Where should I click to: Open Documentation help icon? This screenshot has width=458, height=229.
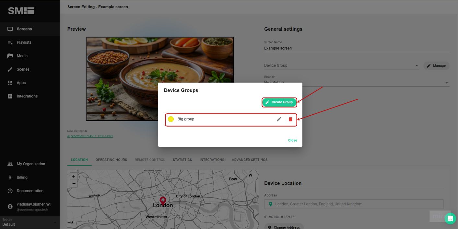pos(10,191)
